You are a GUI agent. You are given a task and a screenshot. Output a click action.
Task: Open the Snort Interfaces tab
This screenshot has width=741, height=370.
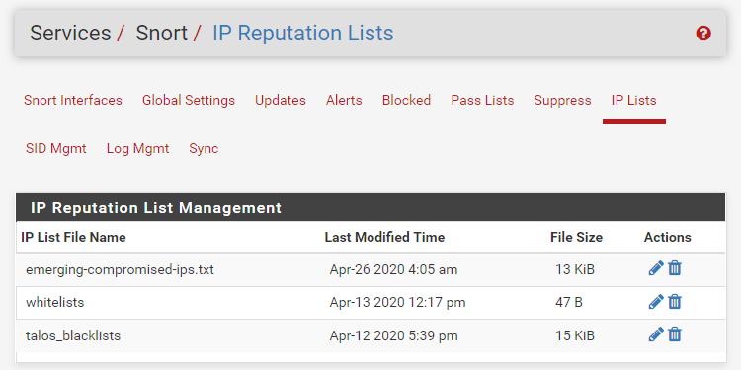pyautogui.click(x=73, y=100)
